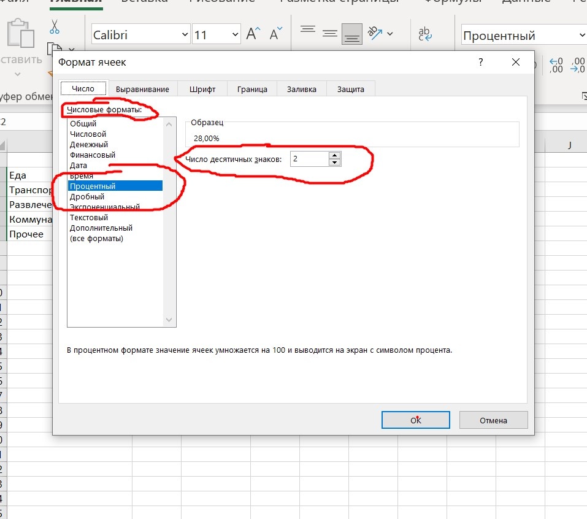Click the decimal places input field
This screenshot has width=587, height=519.
[x=310, y=159]
